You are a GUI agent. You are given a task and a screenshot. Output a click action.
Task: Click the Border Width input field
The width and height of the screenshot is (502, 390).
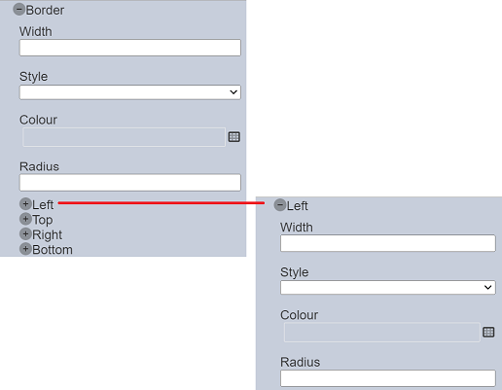(130, 48)
